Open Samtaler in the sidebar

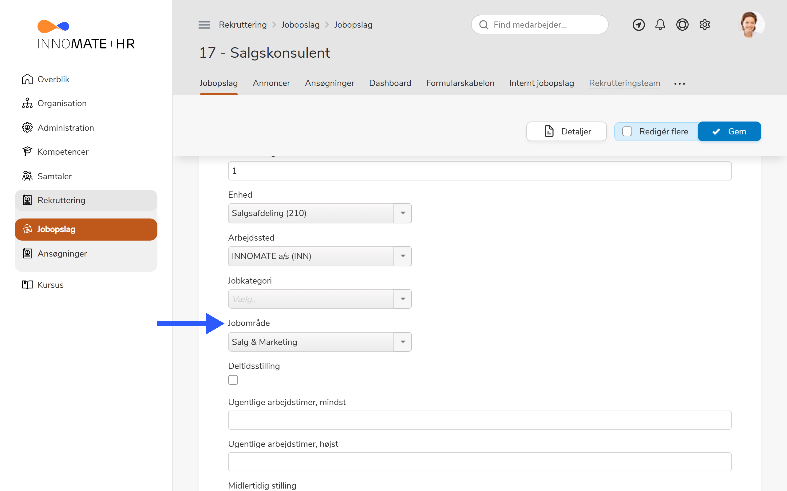point(54,176)
